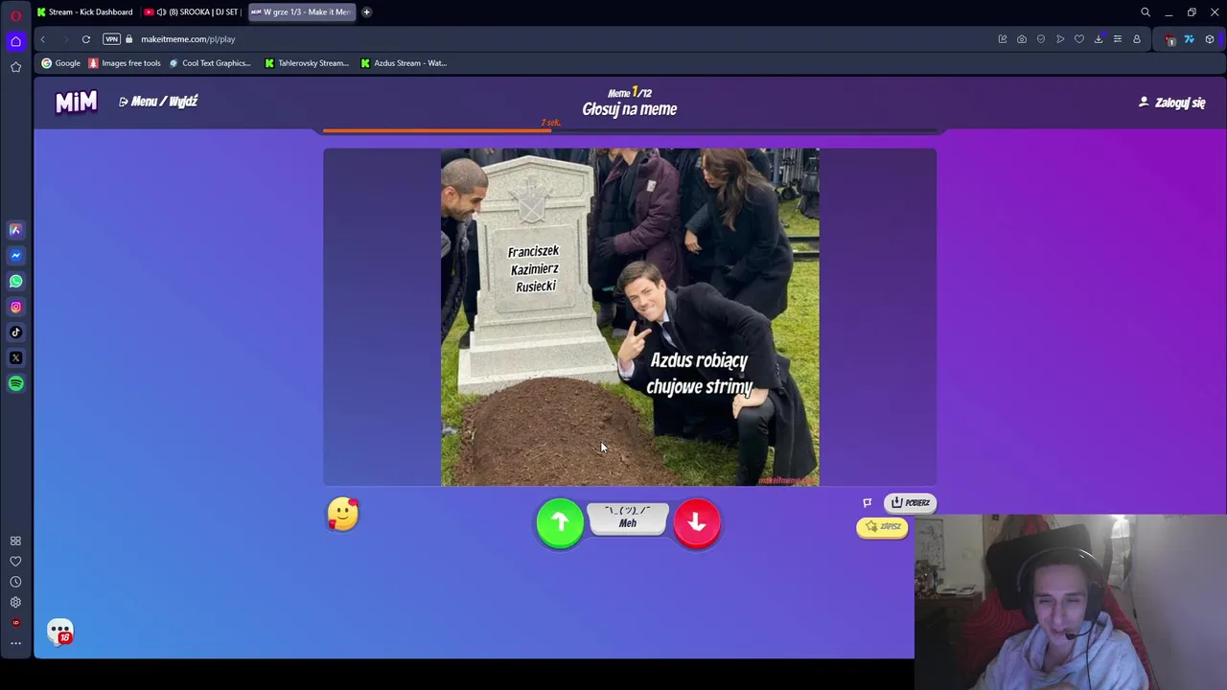Click the Zaloguj się login link

click(x=1171, y=103)
